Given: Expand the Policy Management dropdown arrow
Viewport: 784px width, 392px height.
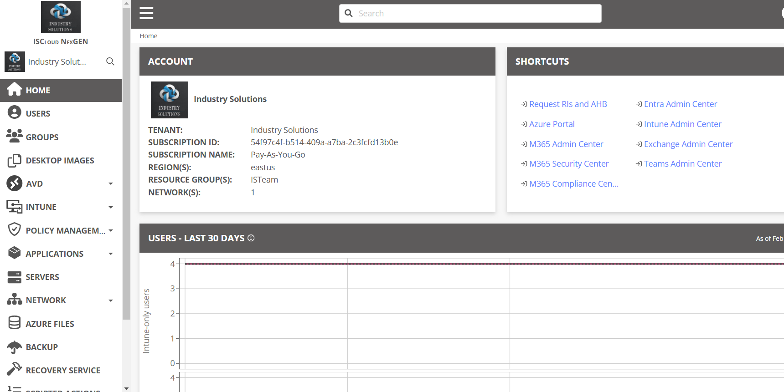Looking at the screenshot, I should pos(110,230).
